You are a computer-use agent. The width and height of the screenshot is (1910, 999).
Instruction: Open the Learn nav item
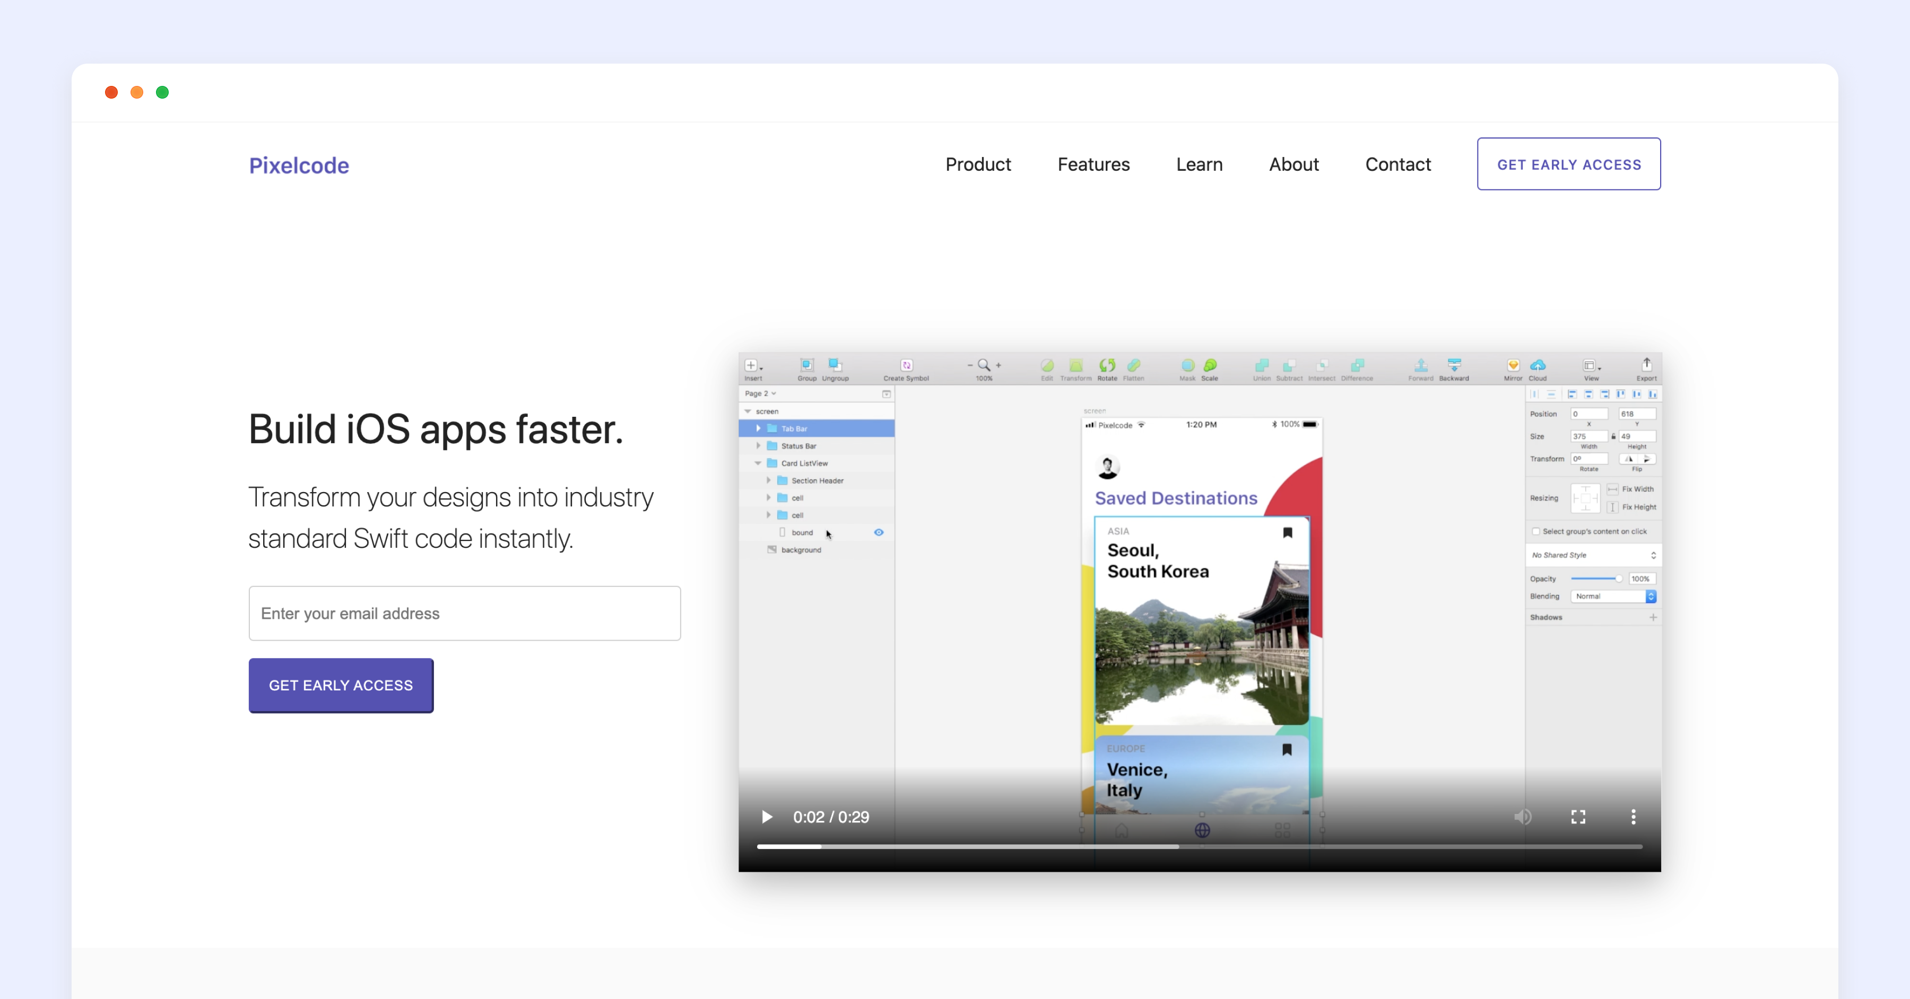pyautogui.click(x=1199, y=164)
